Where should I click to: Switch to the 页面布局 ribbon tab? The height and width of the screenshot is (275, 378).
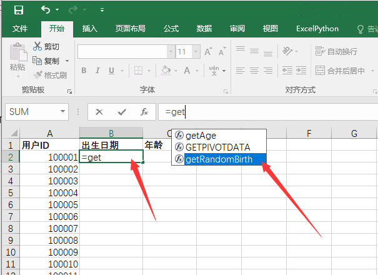[x=130, y=29]
